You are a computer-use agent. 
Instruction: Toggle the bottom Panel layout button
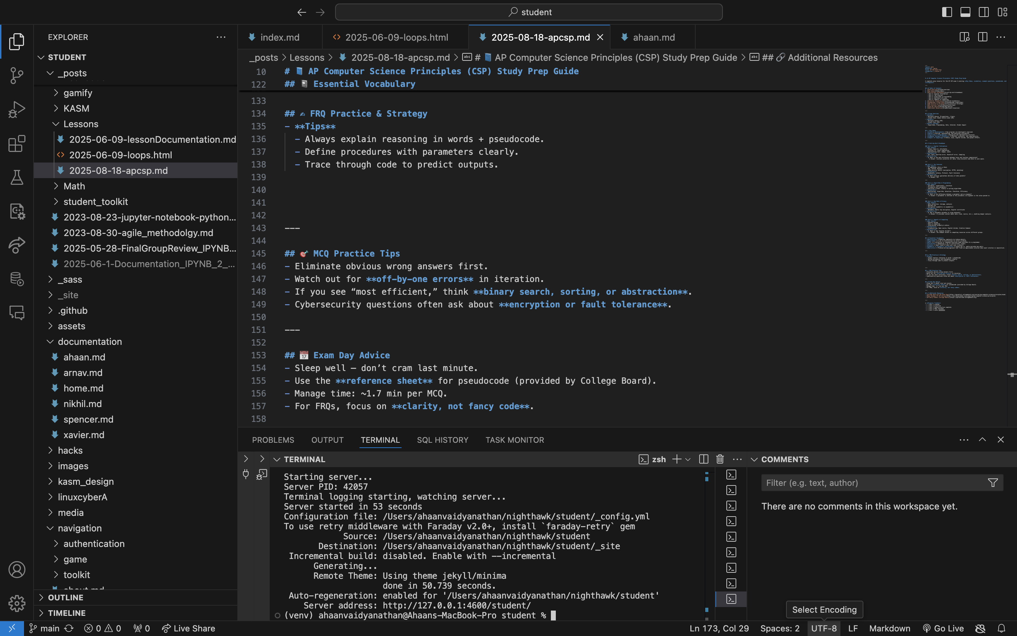pos(965,12)
